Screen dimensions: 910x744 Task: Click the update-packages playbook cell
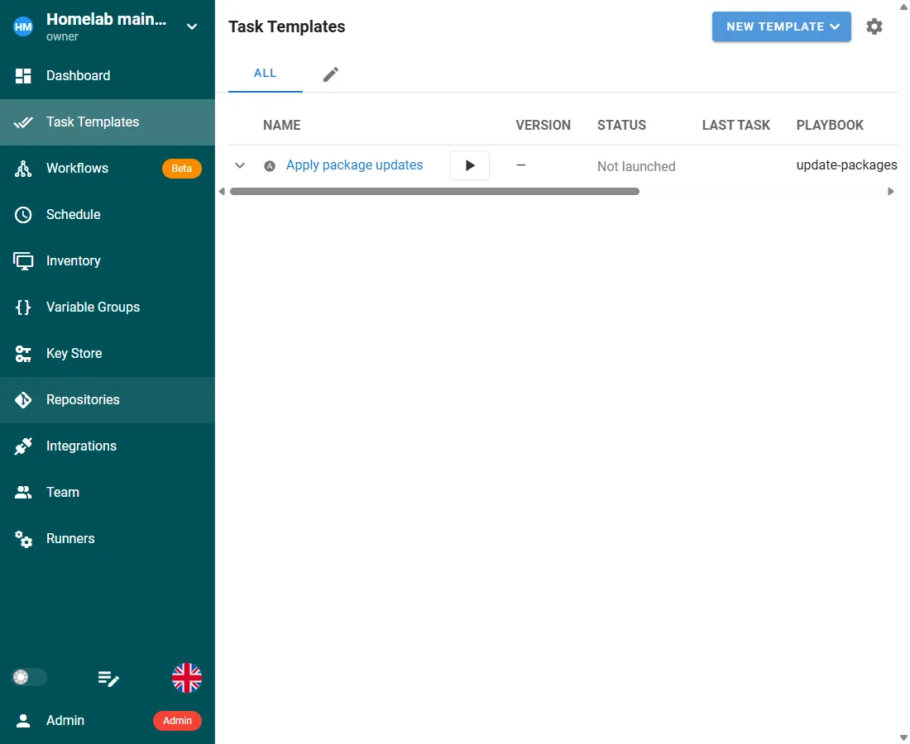coord(846,165)
